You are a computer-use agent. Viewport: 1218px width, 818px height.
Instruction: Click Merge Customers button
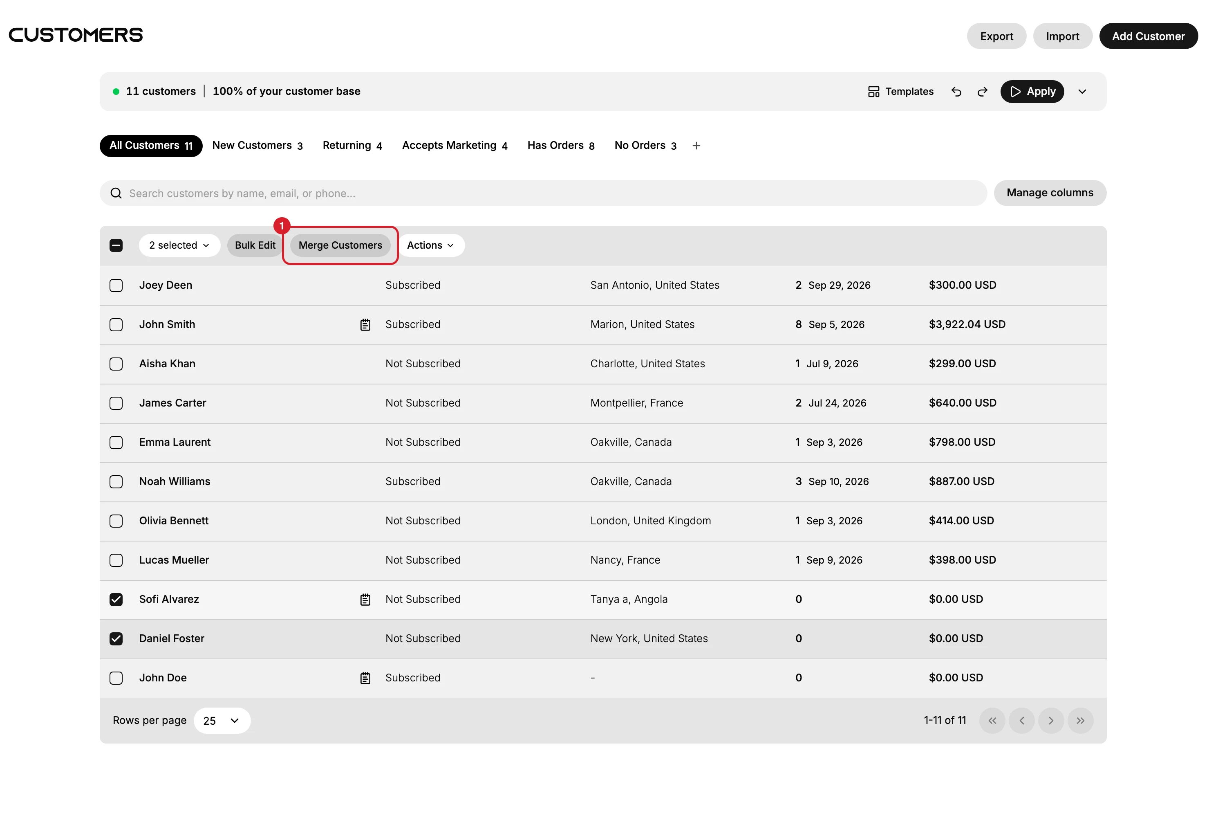(x=340, y=245)
